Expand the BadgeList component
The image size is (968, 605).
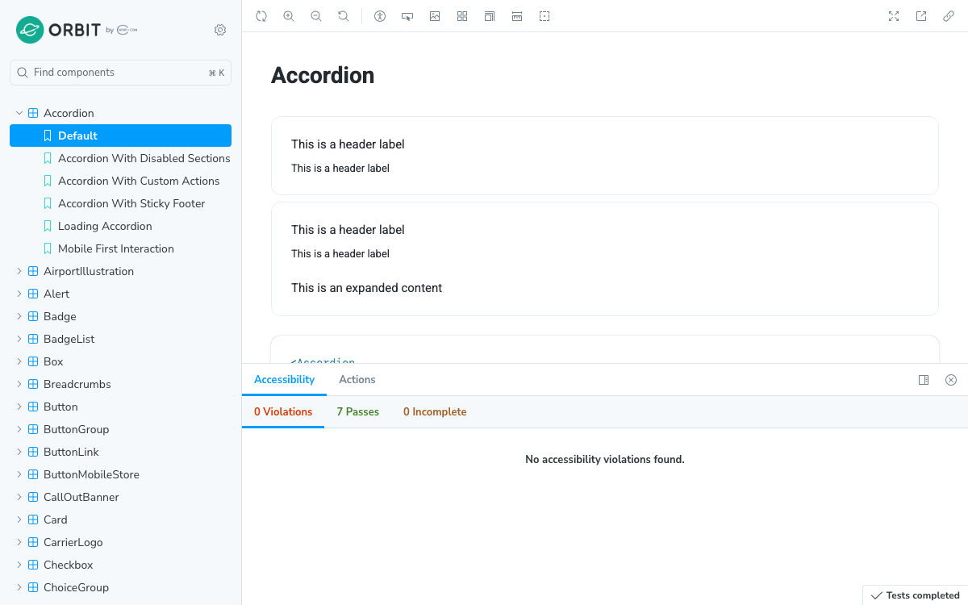coord(120,339)
